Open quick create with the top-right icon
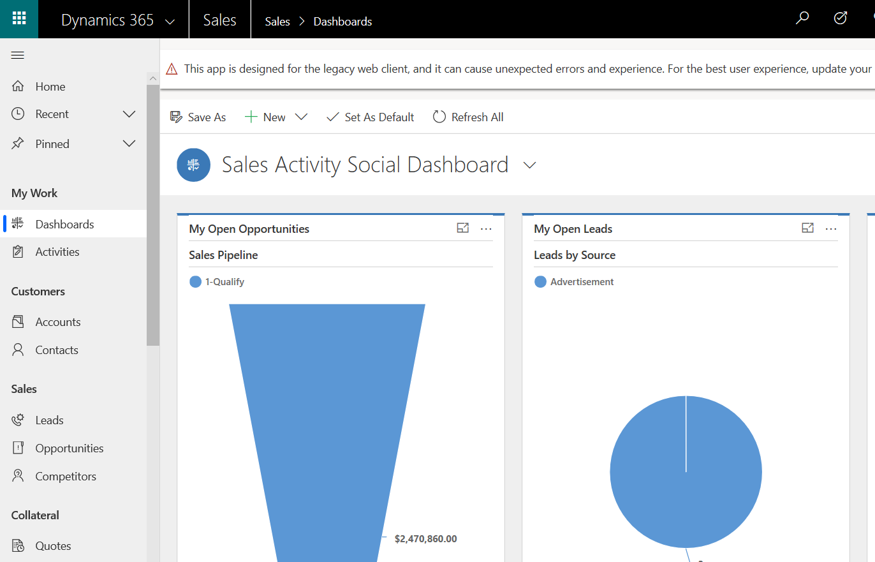 pyautogui.click(x=840, y=18)
